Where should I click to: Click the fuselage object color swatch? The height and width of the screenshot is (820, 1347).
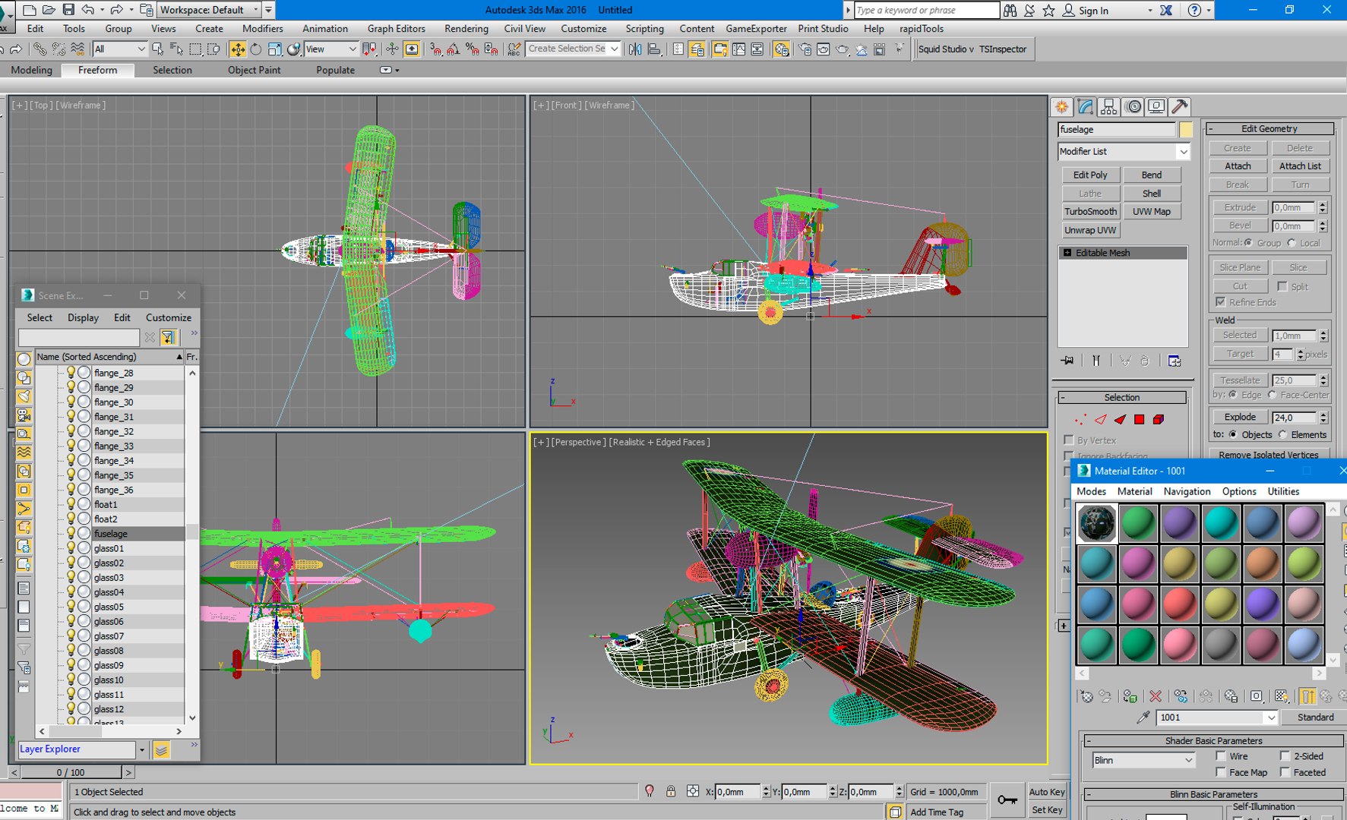click(x=1186, y=130)
